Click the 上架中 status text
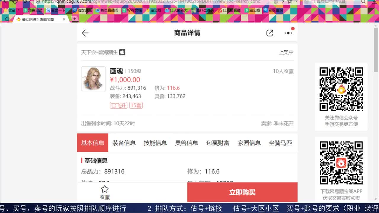379x213 pixels. [x=286, y=52]
